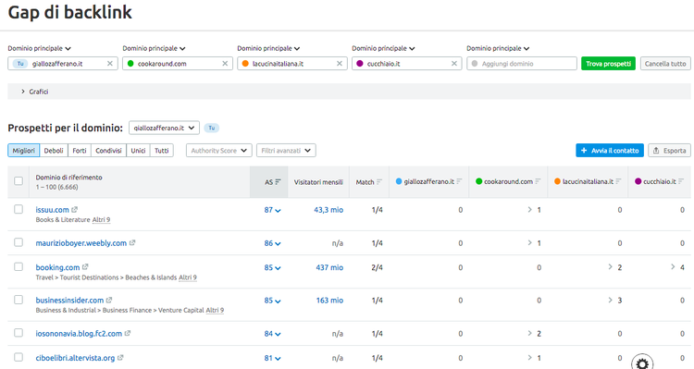
Task: Open Dominio principale dropdown above cookaround.com
Action: click(154, 48)
